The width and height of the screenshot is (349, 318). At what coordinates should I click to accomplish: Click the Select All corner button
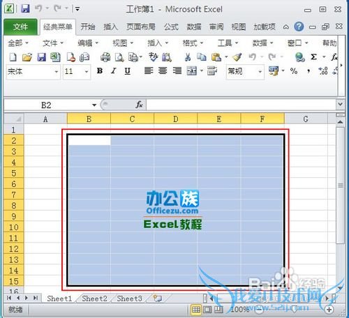pyautogui.click(x=14, y=119)
